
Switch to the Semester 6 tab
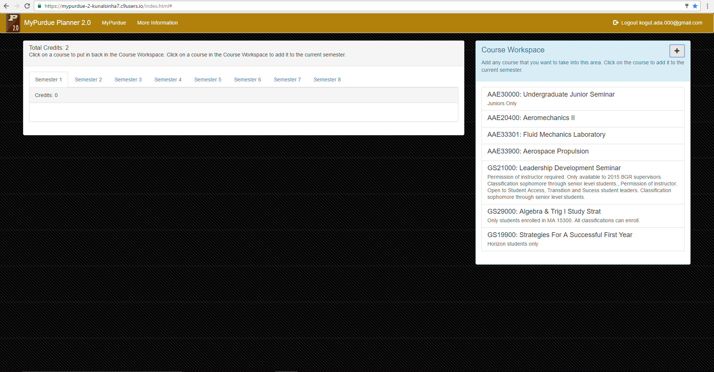(247, 80)
